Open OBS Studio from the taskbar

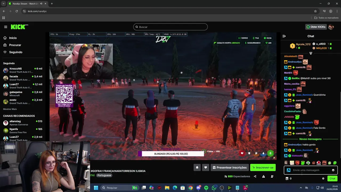pos(222,188)
